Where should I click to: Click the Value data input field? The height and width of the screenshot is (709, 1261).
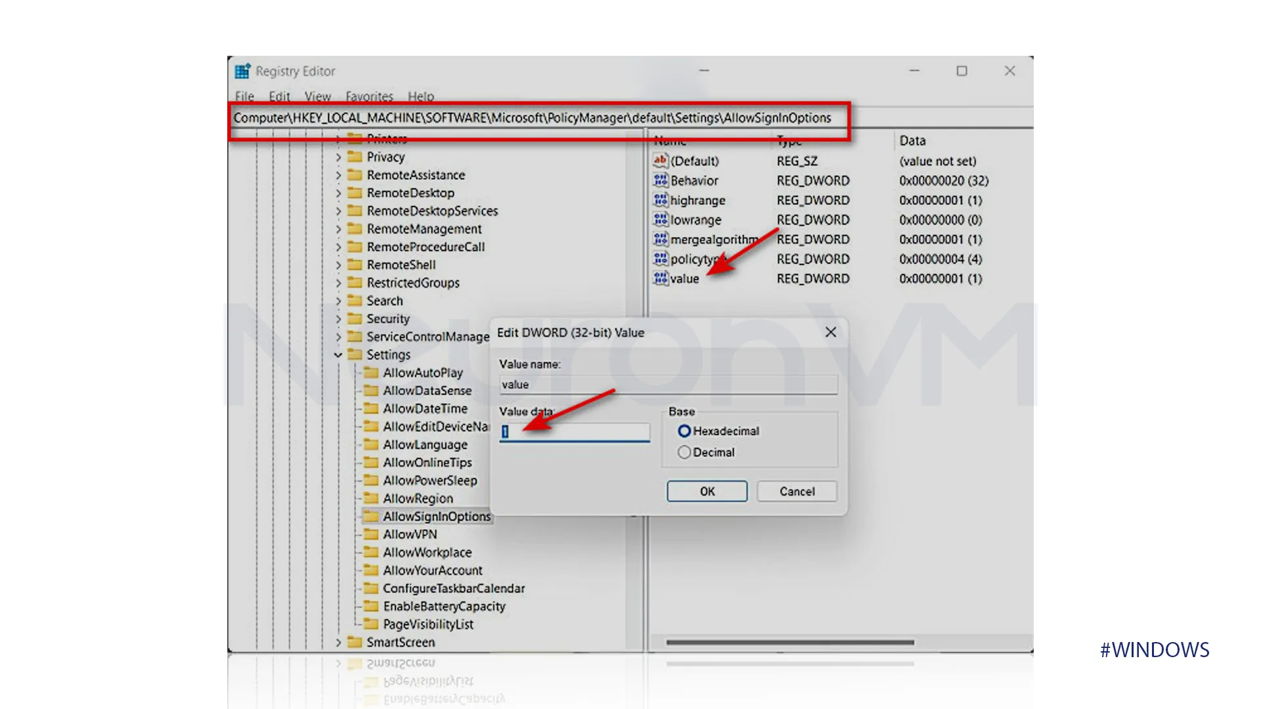[575, 431]
